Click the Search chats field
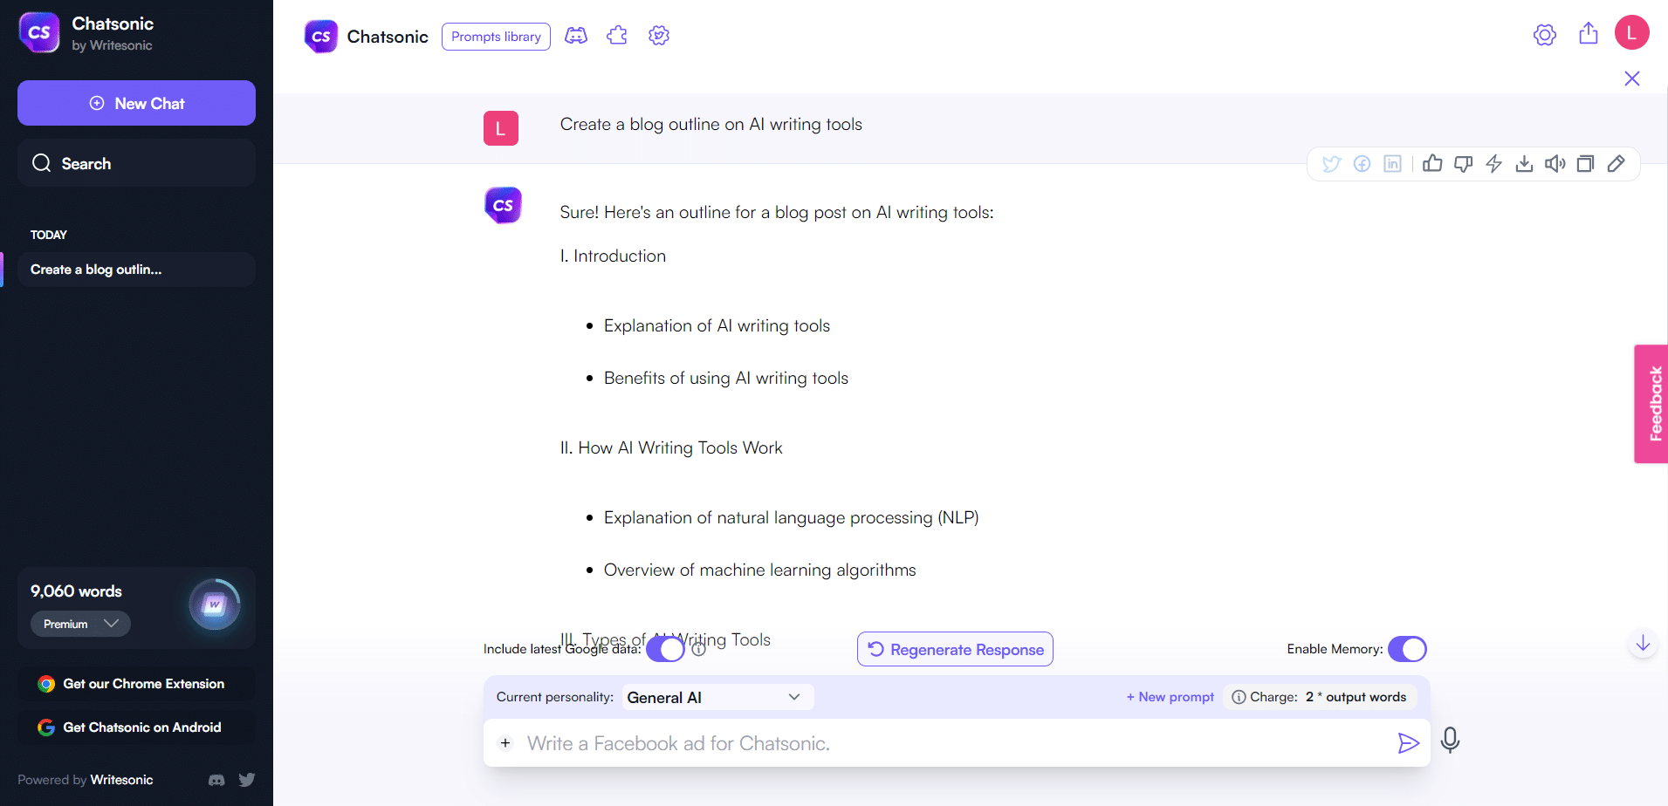This screenshot has height=806, width=1668. point(136,163)
